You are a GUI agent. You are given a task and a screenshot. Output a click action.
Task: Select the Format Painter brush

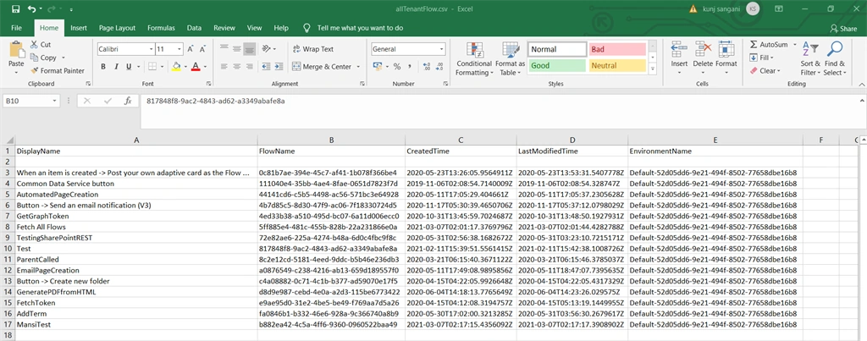point(34,71)
